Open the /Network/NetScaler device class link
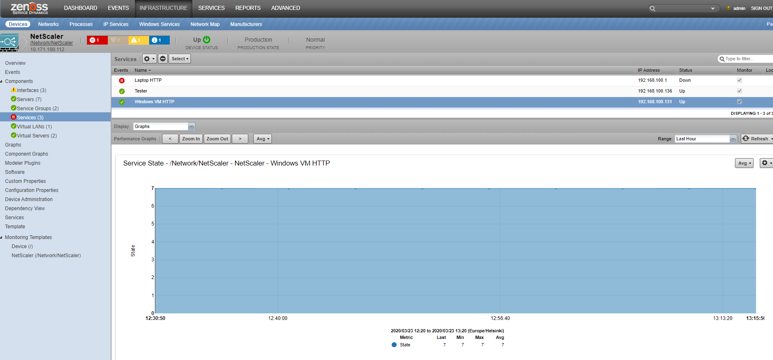Image resolution: width=773 pixels, height=360 pixels. [51, 43]
